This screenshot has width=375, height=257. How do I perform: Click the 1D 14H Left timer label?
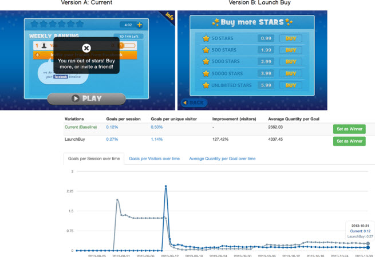129,36
